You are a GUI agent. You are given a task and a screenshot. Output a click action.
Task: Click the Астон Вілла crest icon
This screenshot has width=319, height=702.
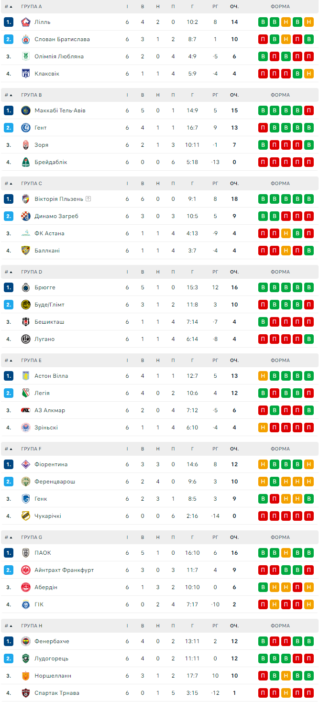26,376
